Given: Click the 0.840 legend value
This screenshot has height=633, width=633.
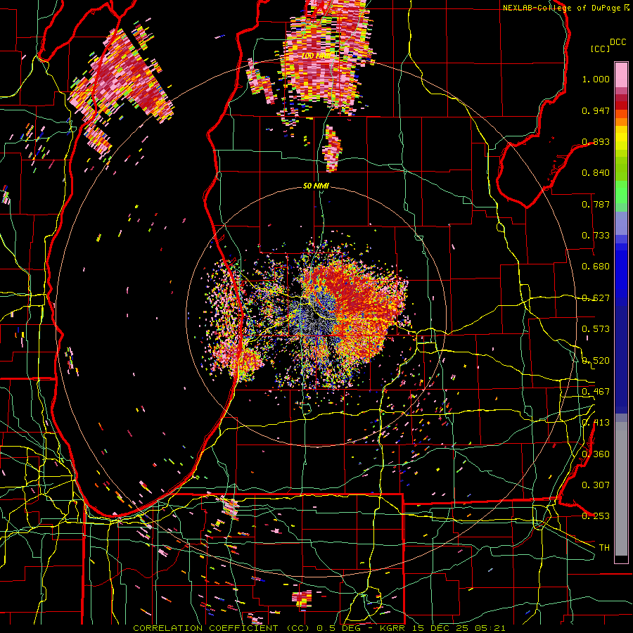Looking at the screenshot, I should (596, 173).
